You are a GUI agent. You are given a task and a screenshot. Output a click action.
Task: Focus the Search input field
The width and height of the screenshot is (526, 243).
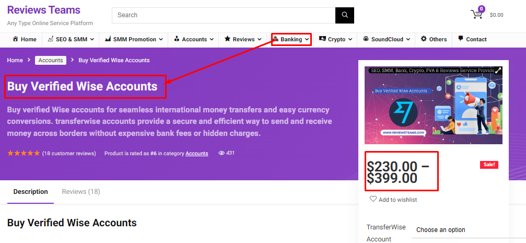(x=224, y=15)
